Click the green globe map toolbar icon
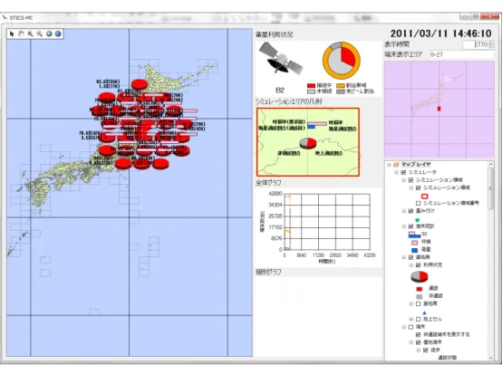This screenshot has width=502, height=365. [49, 34]
